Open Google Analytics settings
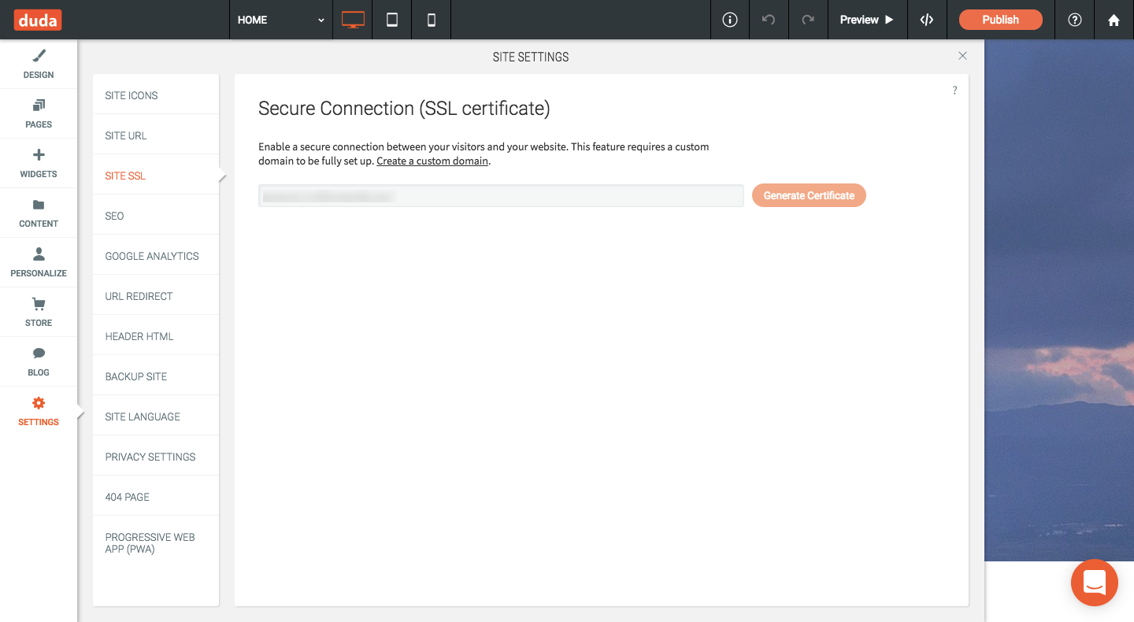 point(152,256)
